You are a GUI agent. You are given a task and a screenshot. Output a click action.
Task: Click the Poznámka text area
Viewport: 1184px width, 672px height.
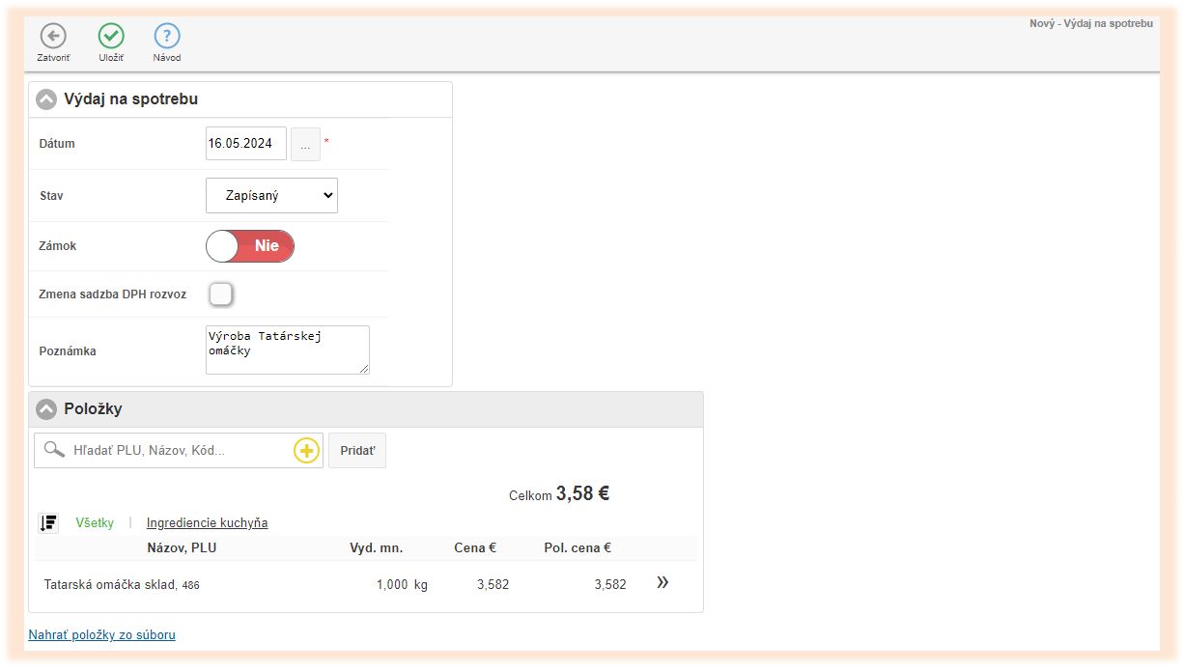click(x=287, y=350)
